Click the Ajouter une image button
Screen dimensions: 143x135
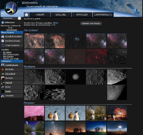click(x=91, y=23)
